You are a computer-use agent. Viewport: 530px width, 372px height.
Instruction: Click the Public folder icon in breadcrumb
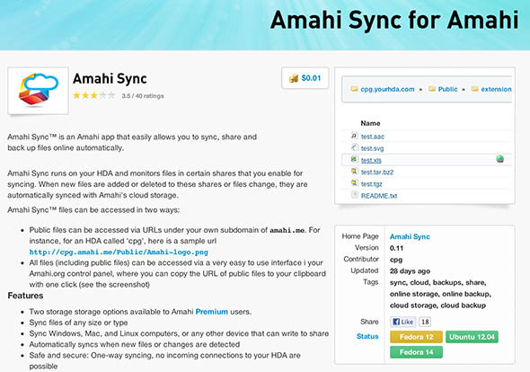(x=432, y=89)
